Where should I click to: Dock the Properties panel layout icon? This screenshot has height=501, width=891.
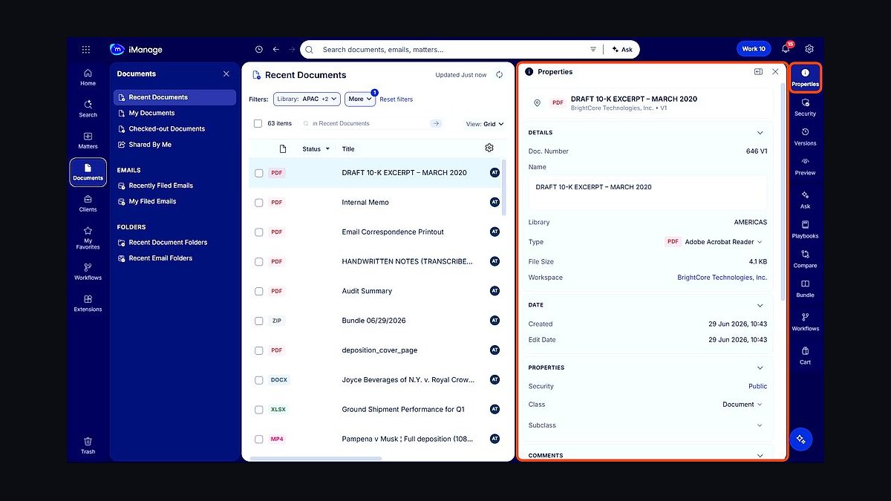pos(758,72)
